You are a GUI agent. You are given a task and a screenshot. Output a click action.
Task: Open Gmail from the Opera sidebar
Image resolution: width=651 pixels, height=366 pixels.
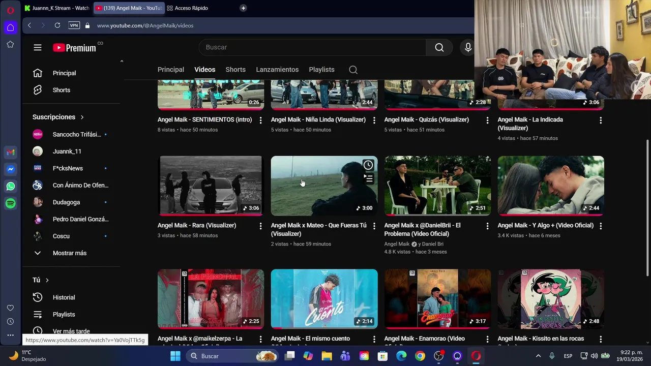click(x=11, y=152)
